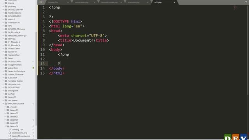Expand the Lesson01 folder arrow
Image resolution: width=249 pixels, height=140 pixels.
5,110
